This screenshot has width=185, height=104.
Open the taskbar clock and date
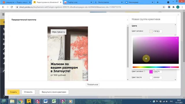click(179, 101)
